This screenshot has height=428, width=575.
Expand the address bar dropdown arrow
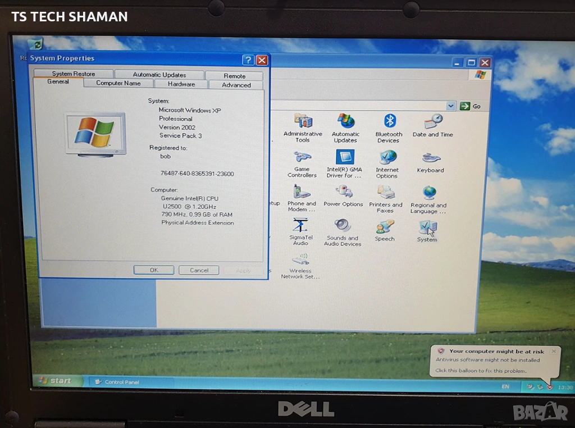[451, 106]
